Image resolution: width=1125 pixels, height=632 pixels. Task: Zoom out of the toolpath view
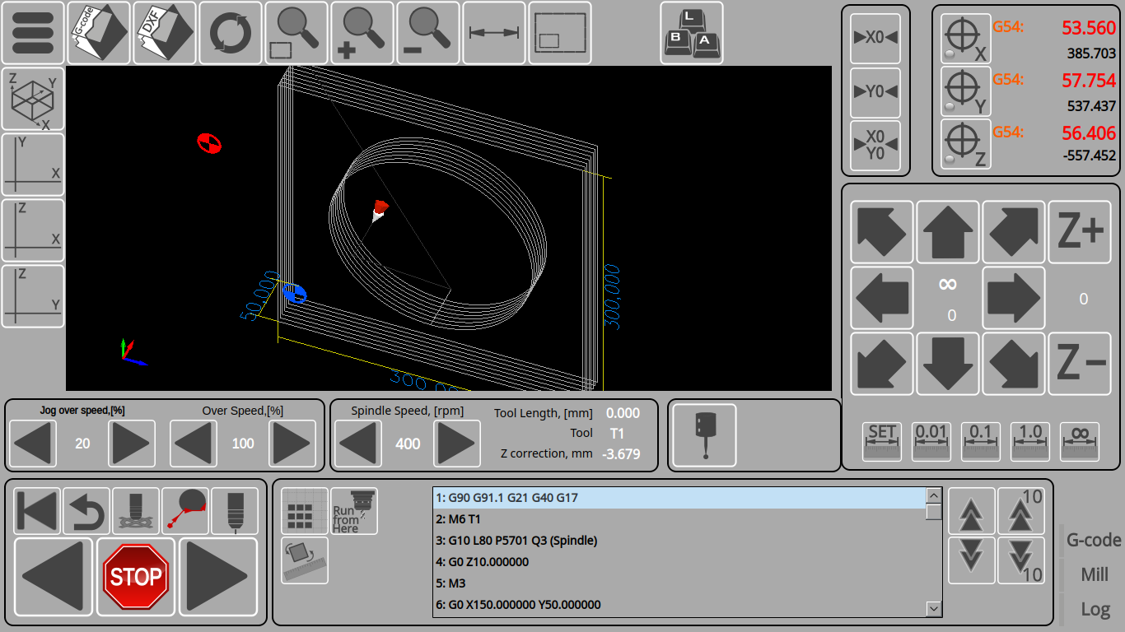pos(428,33)
